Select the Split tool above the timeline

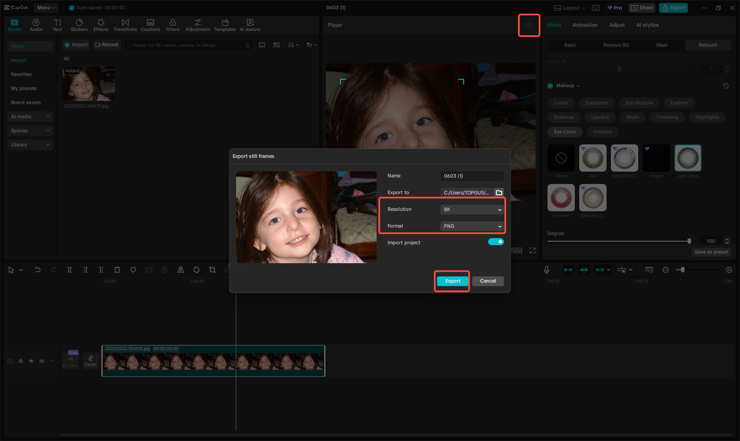click(x=70, y=270)
